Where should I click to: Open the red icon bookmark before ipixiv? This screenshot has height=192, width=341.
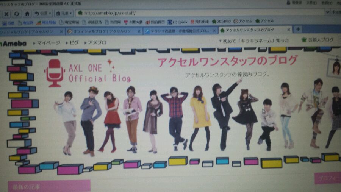click(155, 22)
